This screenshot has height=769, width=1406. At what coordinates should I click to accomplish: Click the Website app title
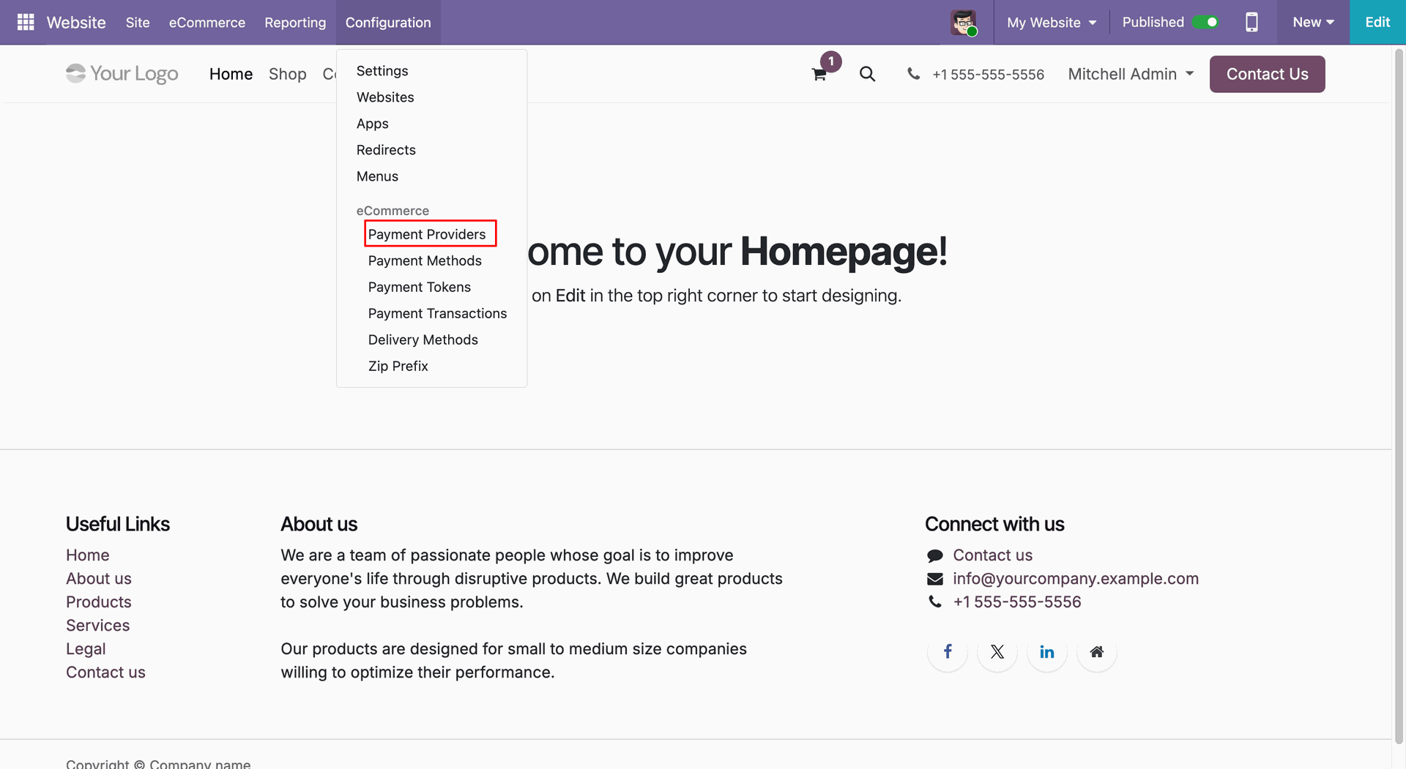point(76,22)
